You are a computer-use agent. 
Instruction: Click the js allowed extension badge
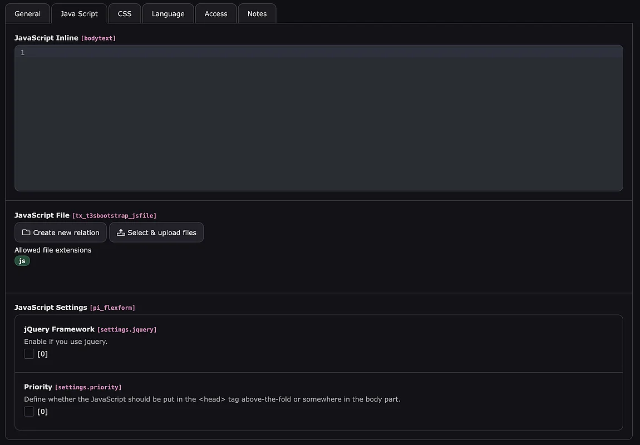22,261
